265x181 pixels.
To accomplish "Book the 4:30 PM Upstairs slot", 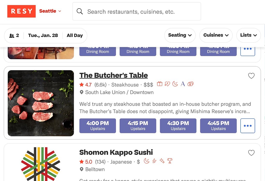I will pos(178,126).
